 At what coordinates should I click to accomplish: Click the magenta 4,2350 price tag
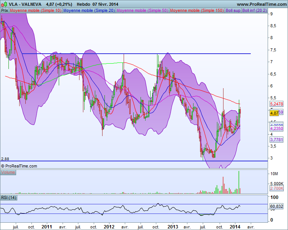pos(276,128)
